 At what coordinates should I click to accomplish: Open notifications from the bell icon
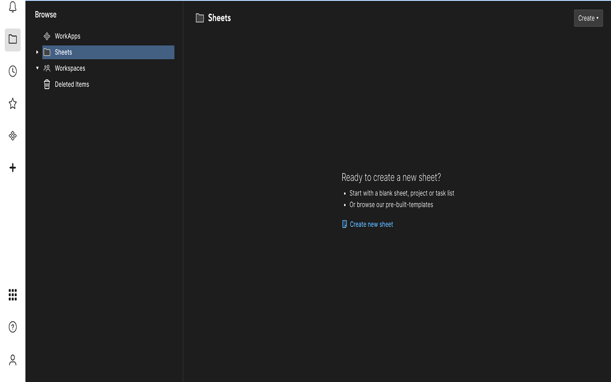coord(12,7)
